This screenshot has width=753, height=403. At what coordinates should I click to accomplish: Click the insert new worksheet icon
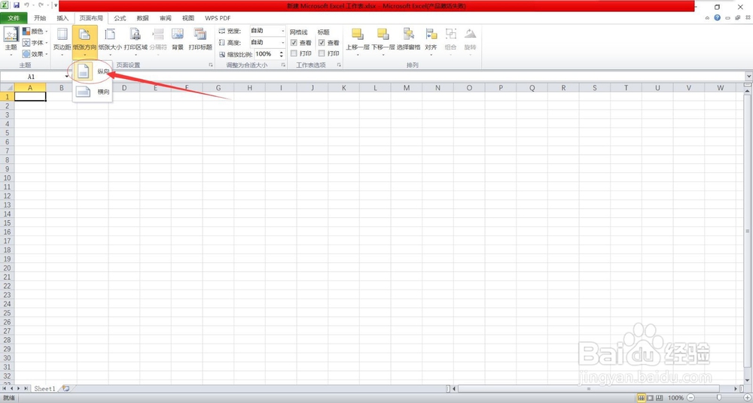coord(66,389)
